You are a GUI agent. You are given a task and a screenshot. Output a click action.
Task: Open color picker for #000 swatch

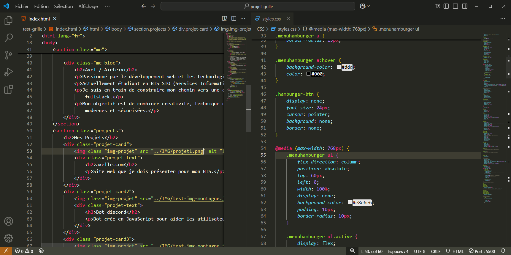pos(308,74)
